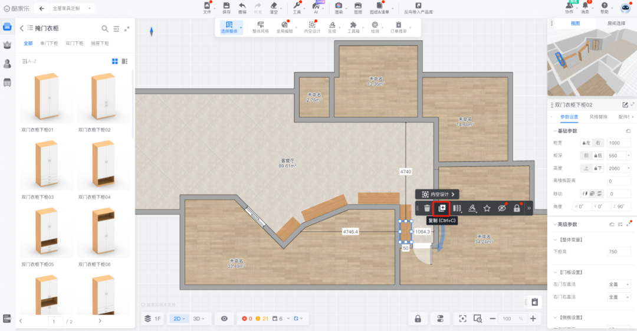The height and width of the screenshot is (331, 637).
Task: Click the 撤销 (Undo) arrow icon
Action: click(242, 6)
